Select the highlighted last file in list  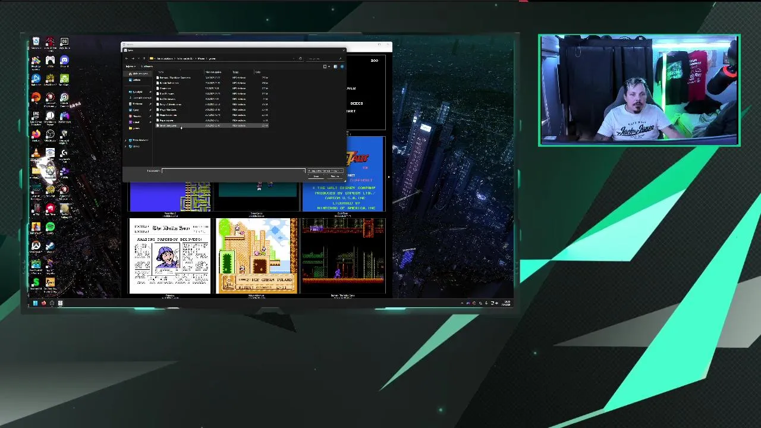click(x=212, y=125)
